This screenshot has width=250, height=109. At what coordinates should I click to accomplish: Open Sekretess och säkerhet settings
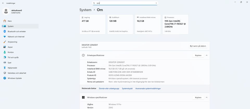20,73
